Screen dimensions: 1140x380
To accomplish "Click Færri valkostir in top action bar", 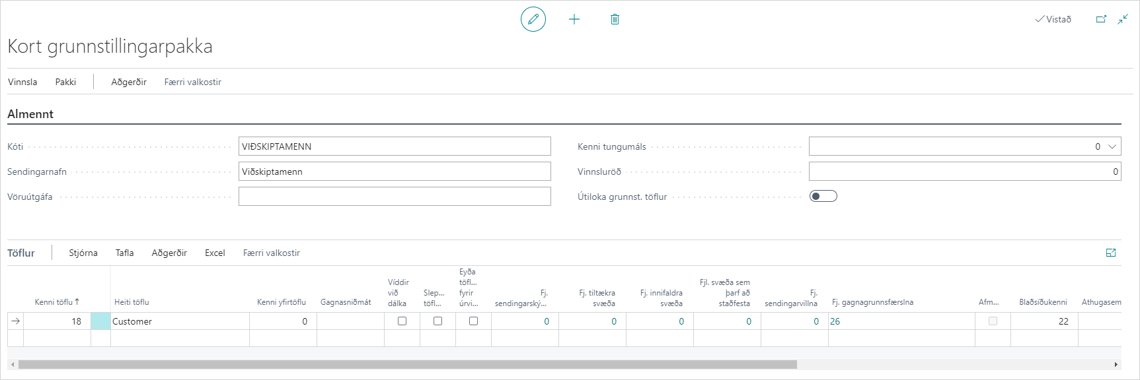I will pos(192,82).
